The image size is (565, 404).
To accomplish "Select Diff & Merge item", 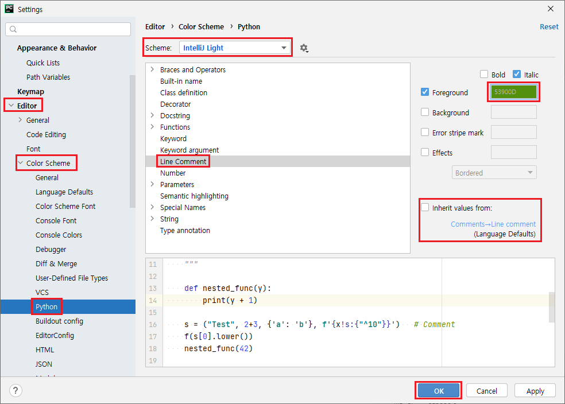I will click(56, 264).
